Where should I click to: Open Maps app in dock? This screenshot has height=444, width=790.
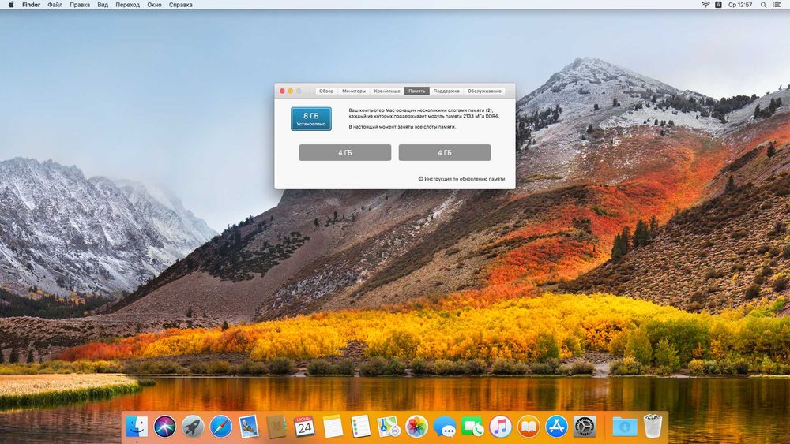389,427
